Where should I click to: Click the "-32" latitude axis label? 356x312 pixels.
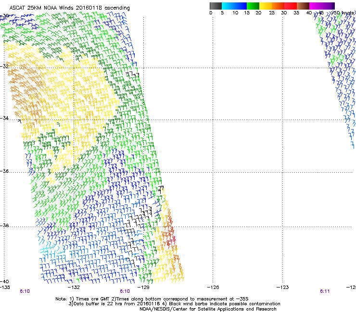coord(4,66)
